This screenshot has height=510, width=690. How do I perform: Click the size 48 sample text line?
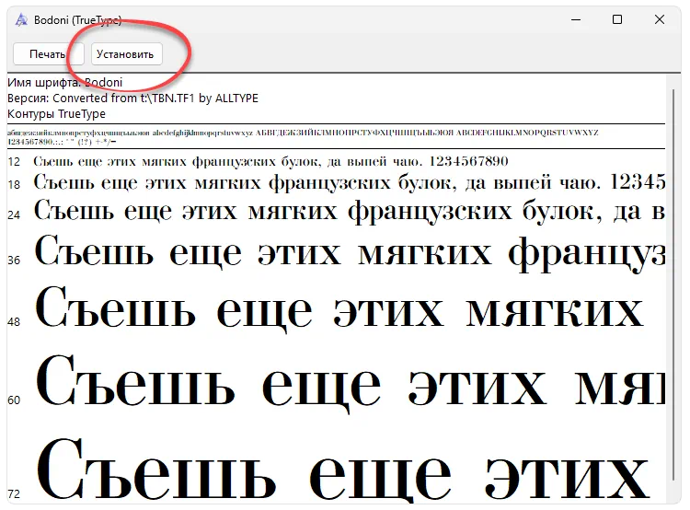(339, 310)
